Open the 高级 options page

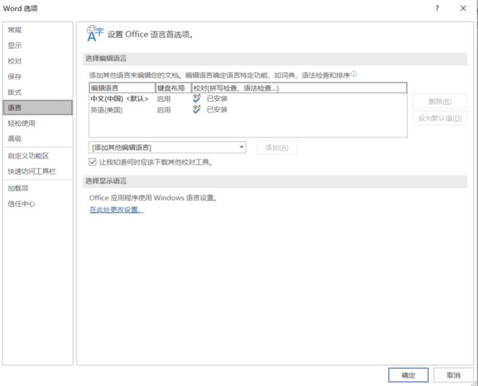click(15, 139)
